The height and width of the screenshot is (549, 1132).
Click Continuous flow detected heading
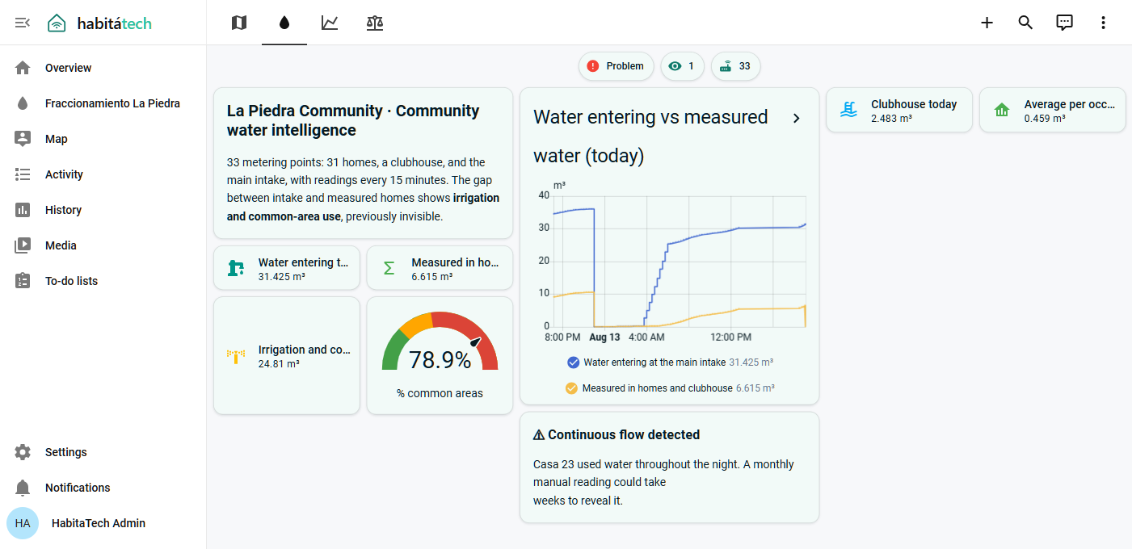click(616, 434)
